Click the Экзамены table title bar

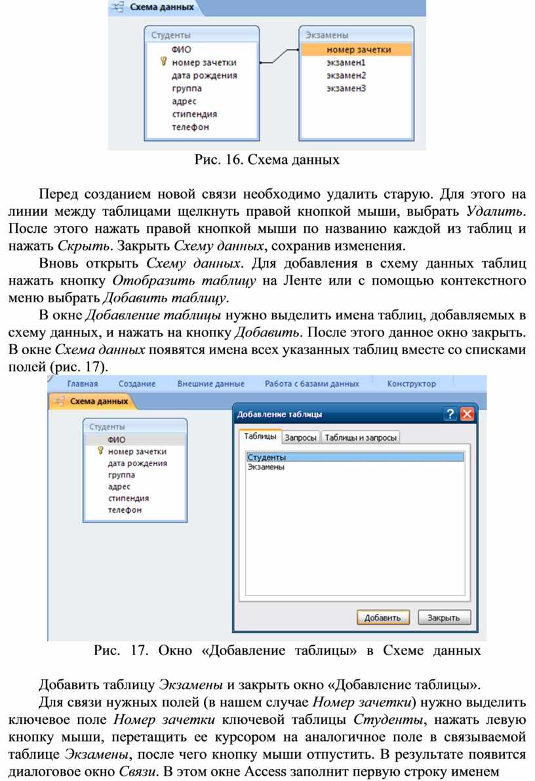coord(357,35)
